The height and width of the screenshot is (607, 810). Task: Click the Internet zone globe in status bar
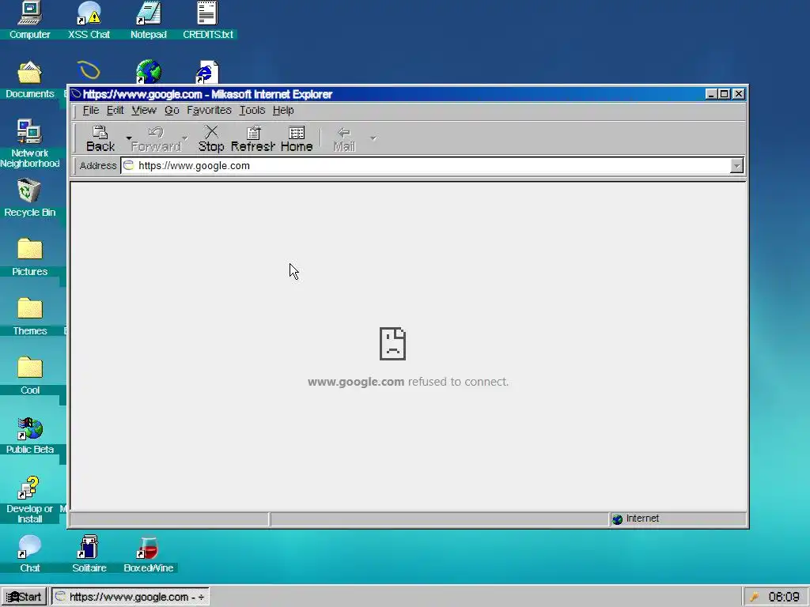tap(617, 518)
